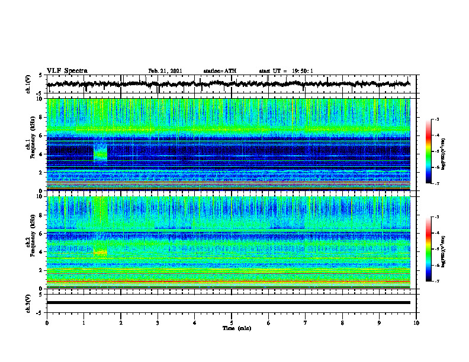Screen dimensions: 469x362
Task: Click the ch.1 colorbar "-3" label
Action: coord(436,119)
